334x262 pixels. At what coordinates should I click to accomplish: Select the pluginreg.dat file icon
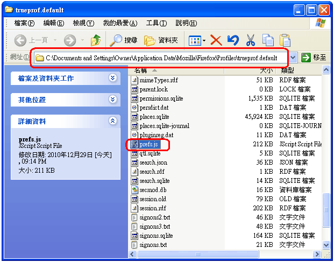point(134,135)
